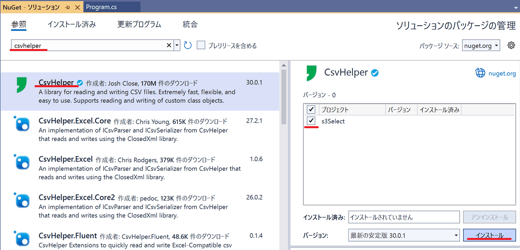The image size is (520, 250).
Task: Click the verified badge in CsvHelper details header
Action: tap(375, 73)
